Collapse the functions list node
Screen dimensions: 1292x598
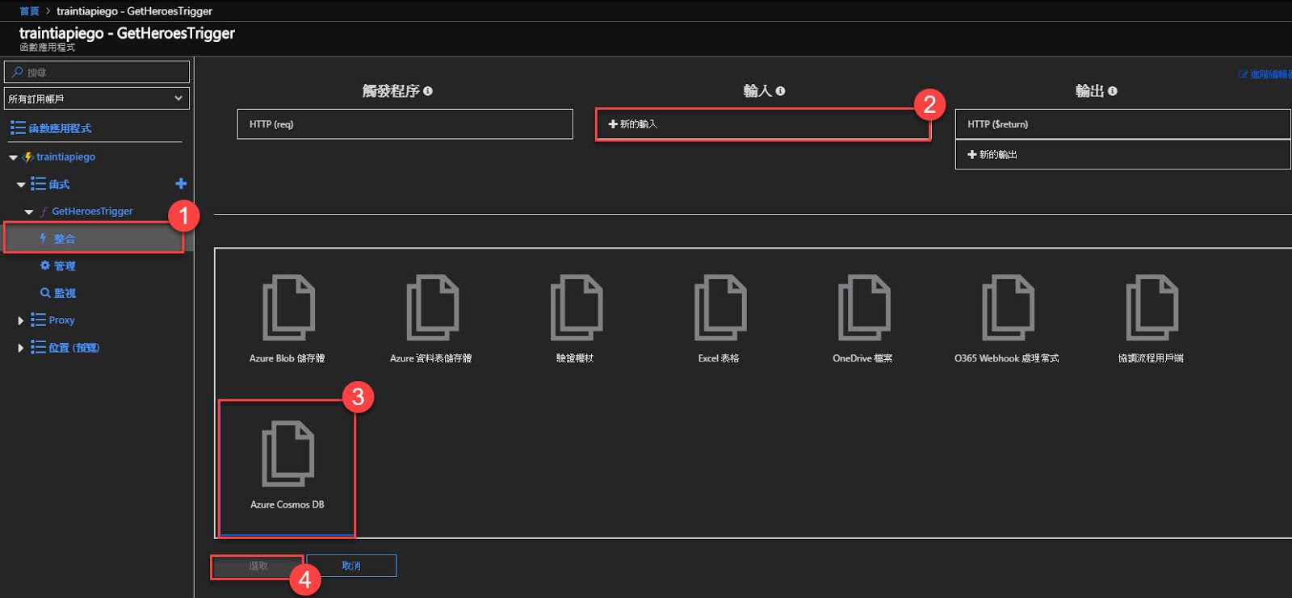21,185
